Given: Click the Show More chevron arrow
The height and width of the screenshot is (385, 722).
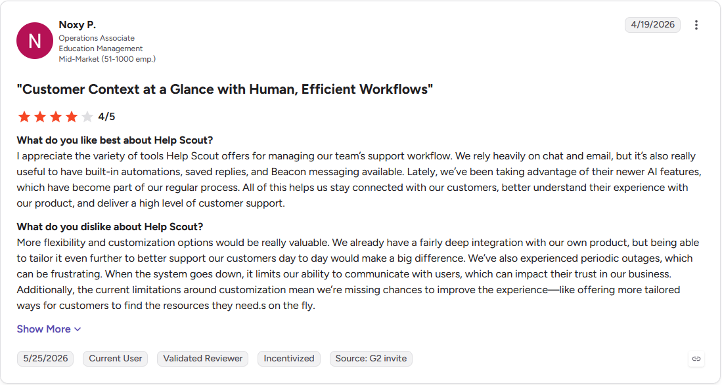Looking at the screenshot, I should [x=78, y=329].
